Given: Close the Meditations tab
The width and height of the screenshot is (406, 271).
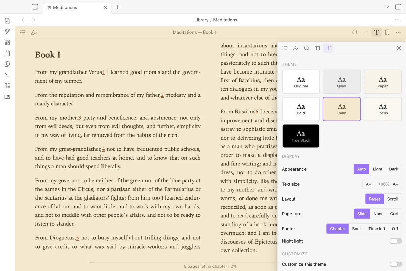Looking at the screenshot, I should point(106,7).
